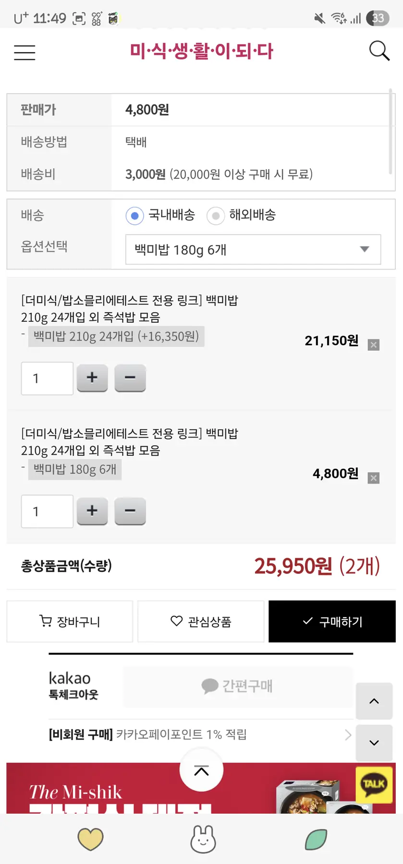The width and height of the screenshot is (403, 864).
Task: Increase quantity of 백미밥 210g 24개입
Action: click(x=92, y=378)
